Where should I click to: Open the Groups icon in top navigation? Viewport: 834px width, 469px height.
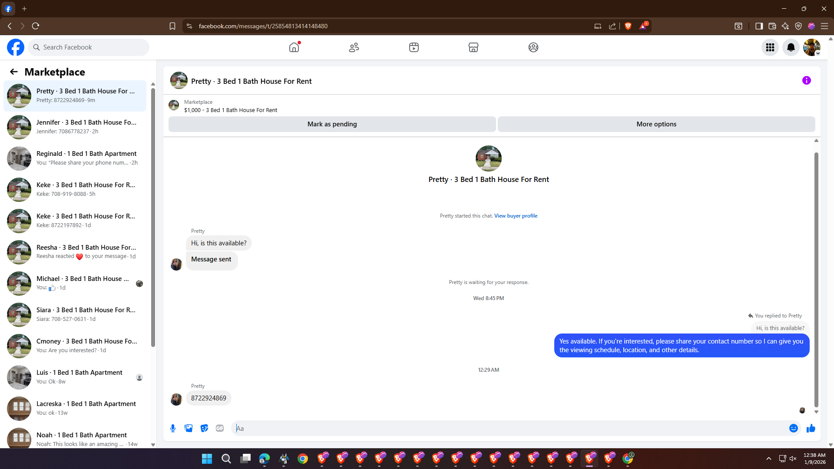tap(533, 47)
